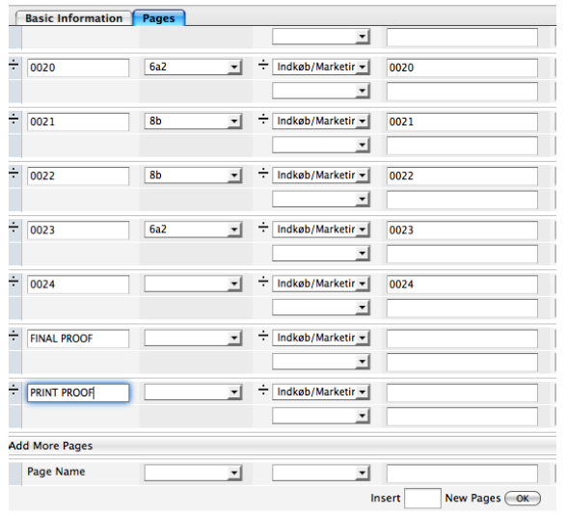Click the divide icon left of page 0022
Screen dimensions: 567x516
pos(13,174)
